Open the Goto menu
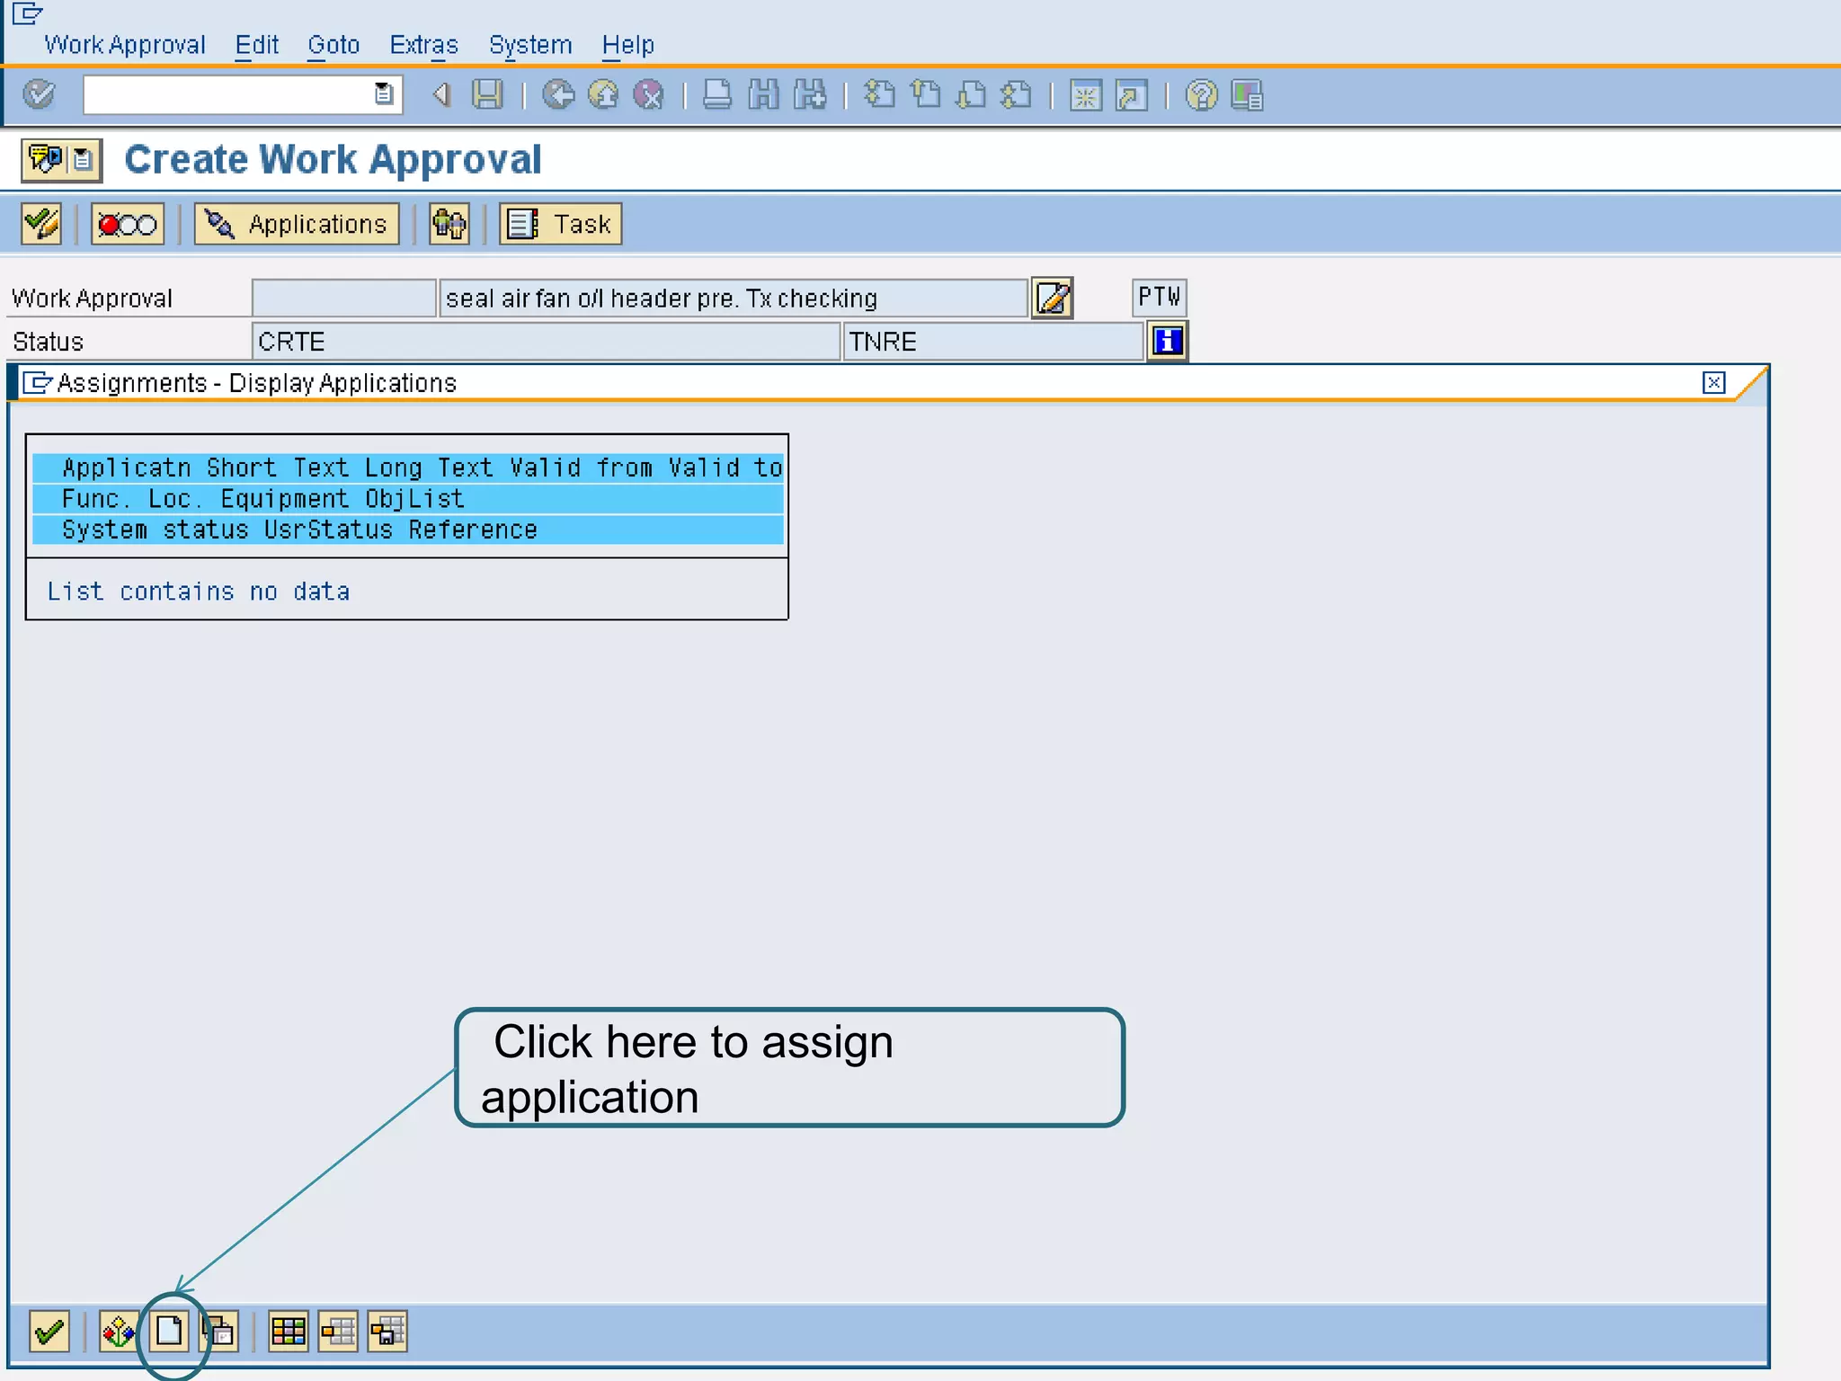Screen dimensions: 1841x1381 click(x=334, y=44)
